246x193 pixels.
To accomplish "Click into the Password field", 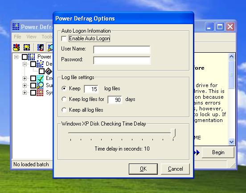I will point(122,60).
